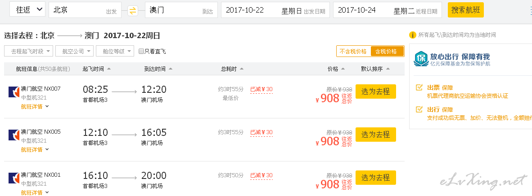Click the Air Macau logo for NX007
This screenshot has width=532, height=196.
[14, 92]
